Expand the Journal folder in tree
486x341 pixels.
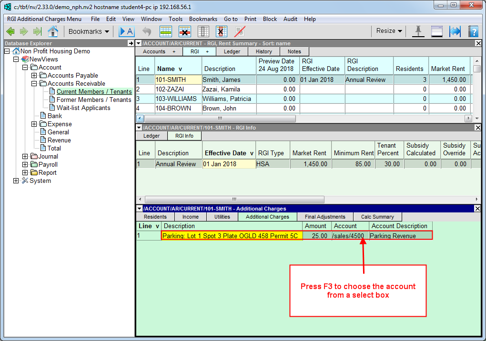pos(25,157)
